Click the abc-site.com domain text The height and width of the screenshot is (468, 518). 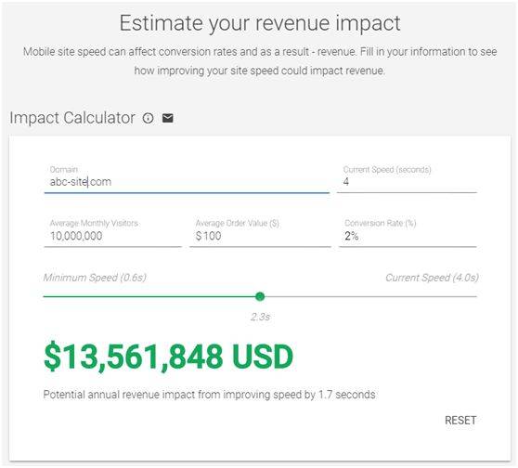click(81, 182)
